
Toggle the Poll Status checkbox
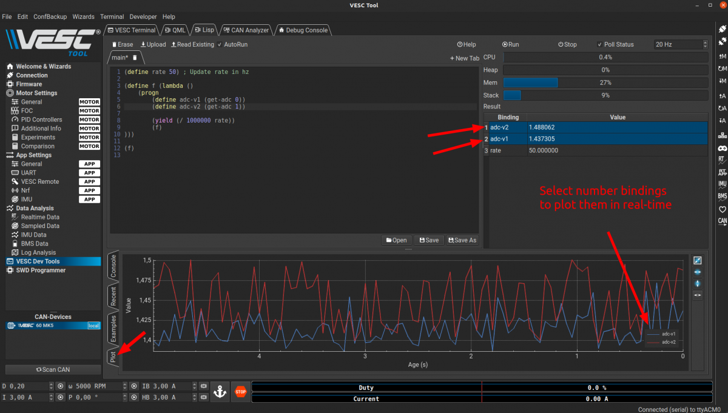[x=599, y=44]
